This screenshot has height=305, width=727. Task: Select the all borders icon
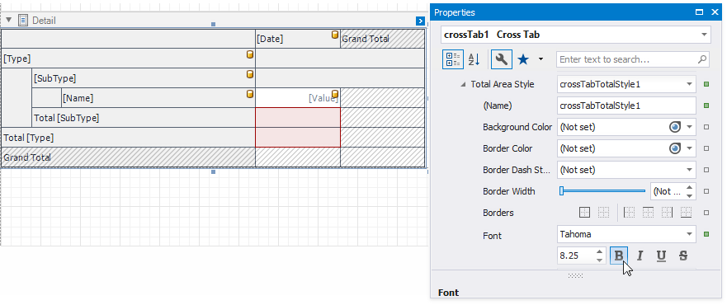point(585,213)
